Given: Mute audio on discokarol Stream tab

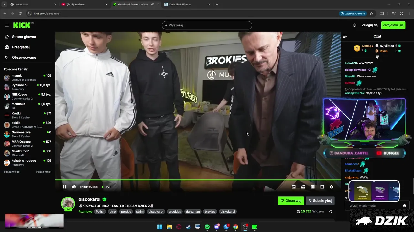Looking at the screenshot, I should (x=153, y=5).
